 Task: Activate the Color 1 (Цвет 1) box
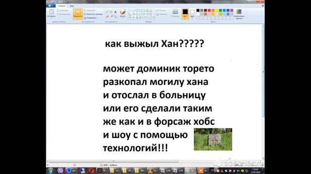coord(185,14)
